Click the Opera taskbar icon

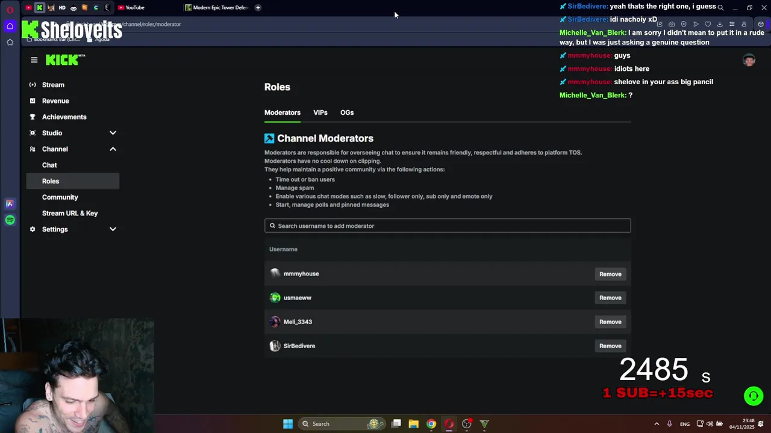tap(449, 424)
